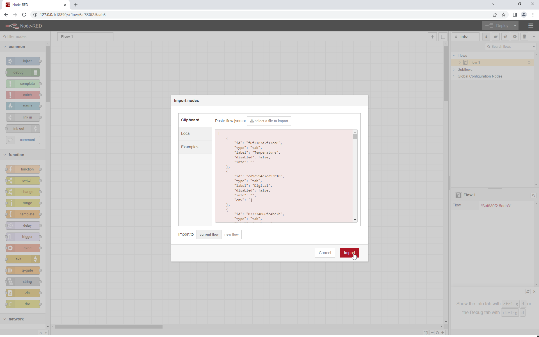The width and height of the screenshot is (539, 337).
Task: Open the sidebar tabs dropdown arrow
Action: (x=534, y=37)
